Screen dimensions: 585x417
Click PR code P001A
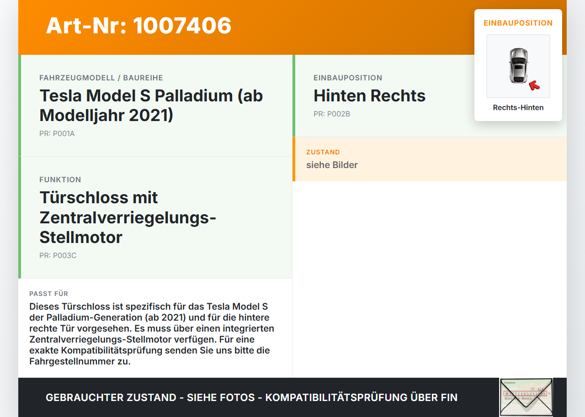pyautogui.click(x=57, y=134)
